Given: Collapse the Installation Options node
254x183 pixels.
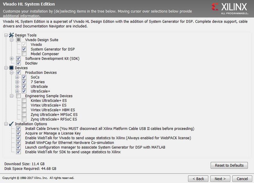Looking at the screenshot, I should [x=6, y=124].
